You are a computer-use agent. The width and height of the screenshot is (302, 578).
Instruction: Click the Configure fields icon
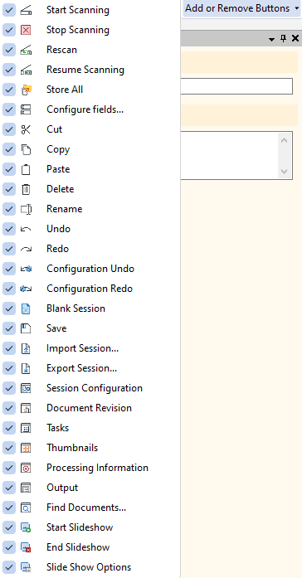[x=26, y=109]
